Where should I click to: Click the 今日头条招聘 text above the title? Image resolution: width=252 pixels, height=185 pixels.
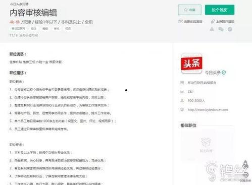tap(19, 4)
